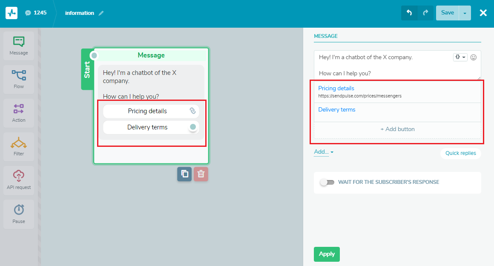Enable WAIT FOR THE SUBSCRIBER'S RESPONSE
Viewport: 494px width, 266px height.
click(x=327, y=182)
